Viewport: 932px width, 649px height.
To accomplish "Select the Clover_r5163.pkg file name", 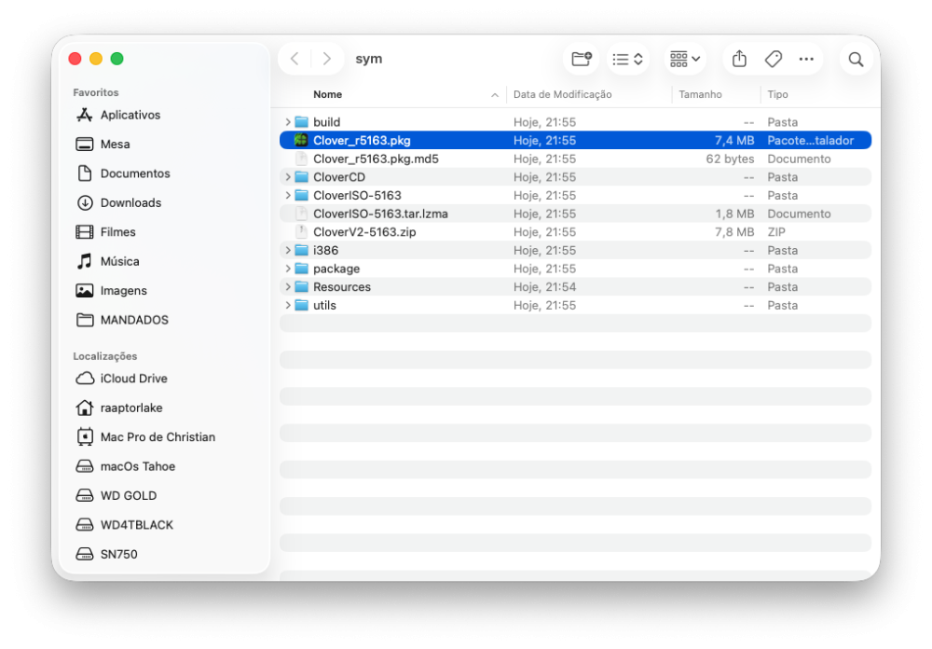I will click(362, 141).
